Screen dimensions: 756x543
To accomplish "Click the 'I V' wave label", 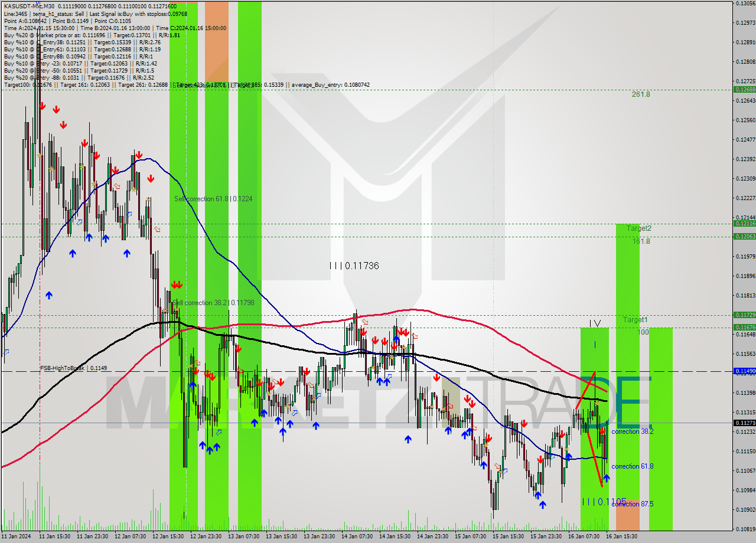I will pos(595,323).
